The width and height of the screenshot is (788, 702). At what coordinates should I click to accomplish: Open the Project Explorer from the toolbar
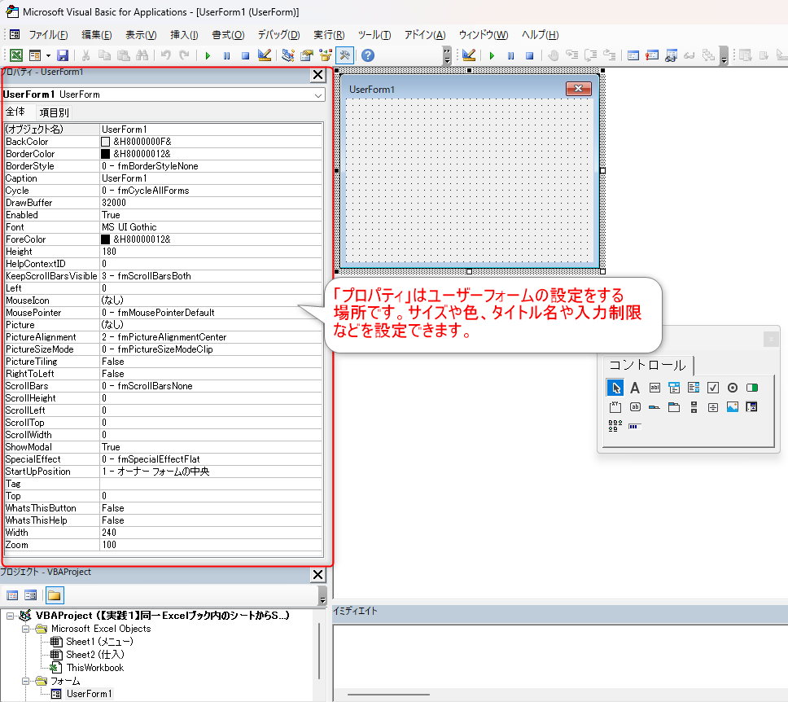click(288, 55)
